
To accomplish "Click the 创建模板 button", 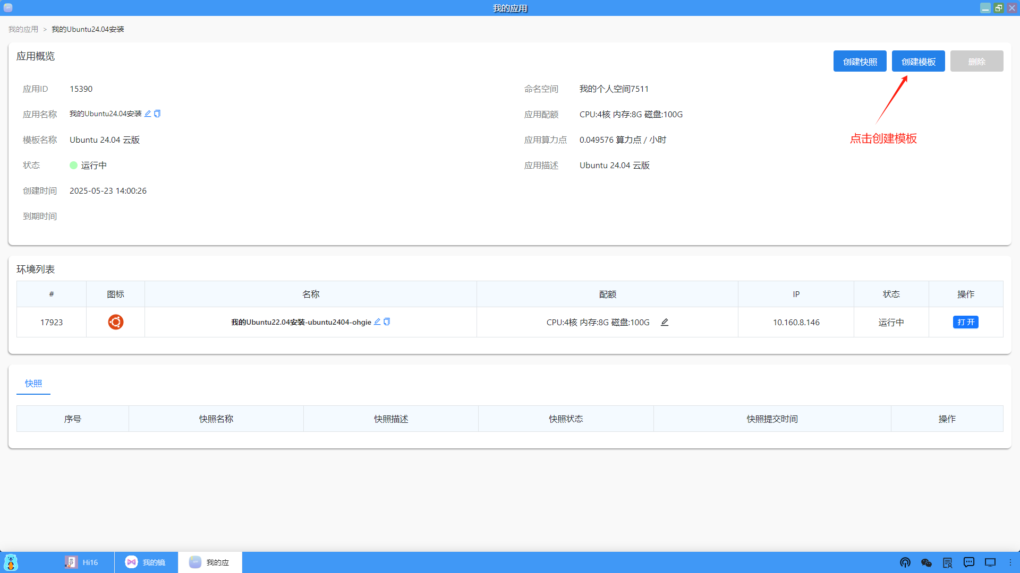I will [x=918, y=61].
